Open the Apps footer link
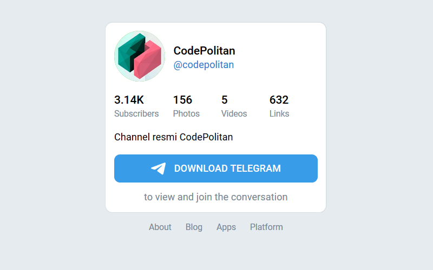This screenshot has height=270, width=433. [x=226, y=227]
